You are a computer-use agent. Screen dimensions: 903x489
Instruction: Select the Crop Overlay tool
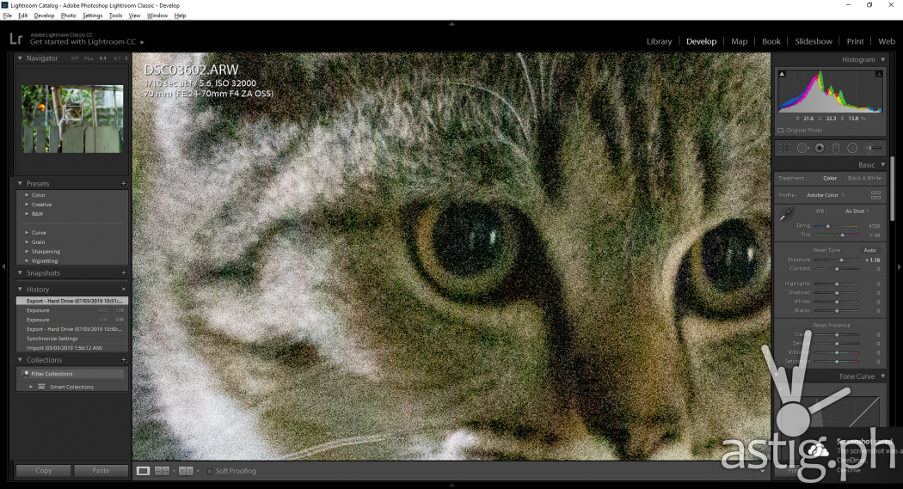(785, 148)
